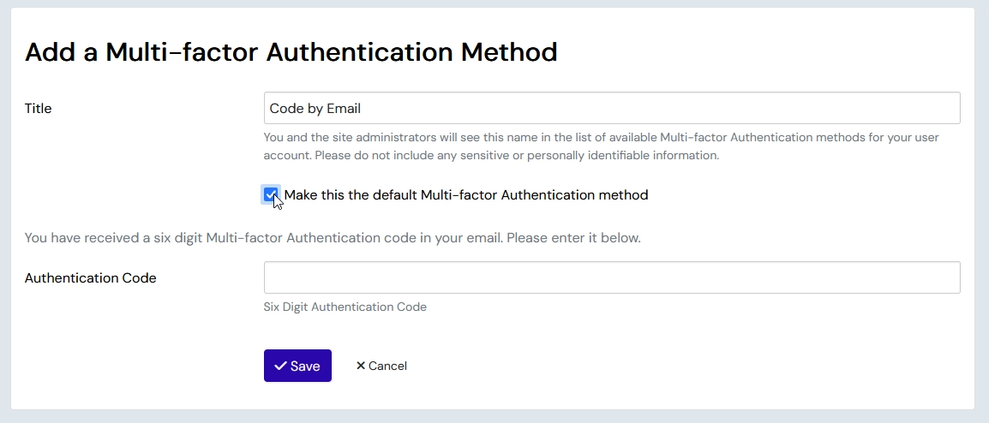Click the X icon beside Cancel
The width and height of the screenshot is (989, 423).
coord(361,366)
